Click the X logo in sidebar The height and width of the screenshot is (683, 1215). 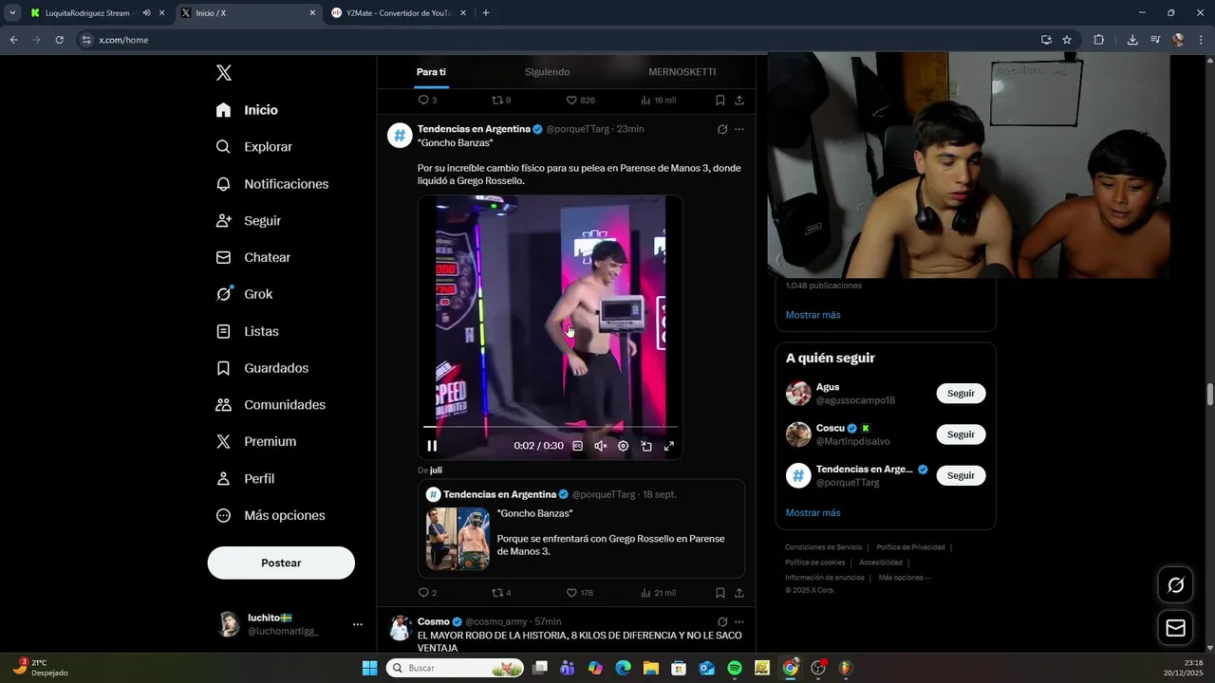(x=223, y=73)
